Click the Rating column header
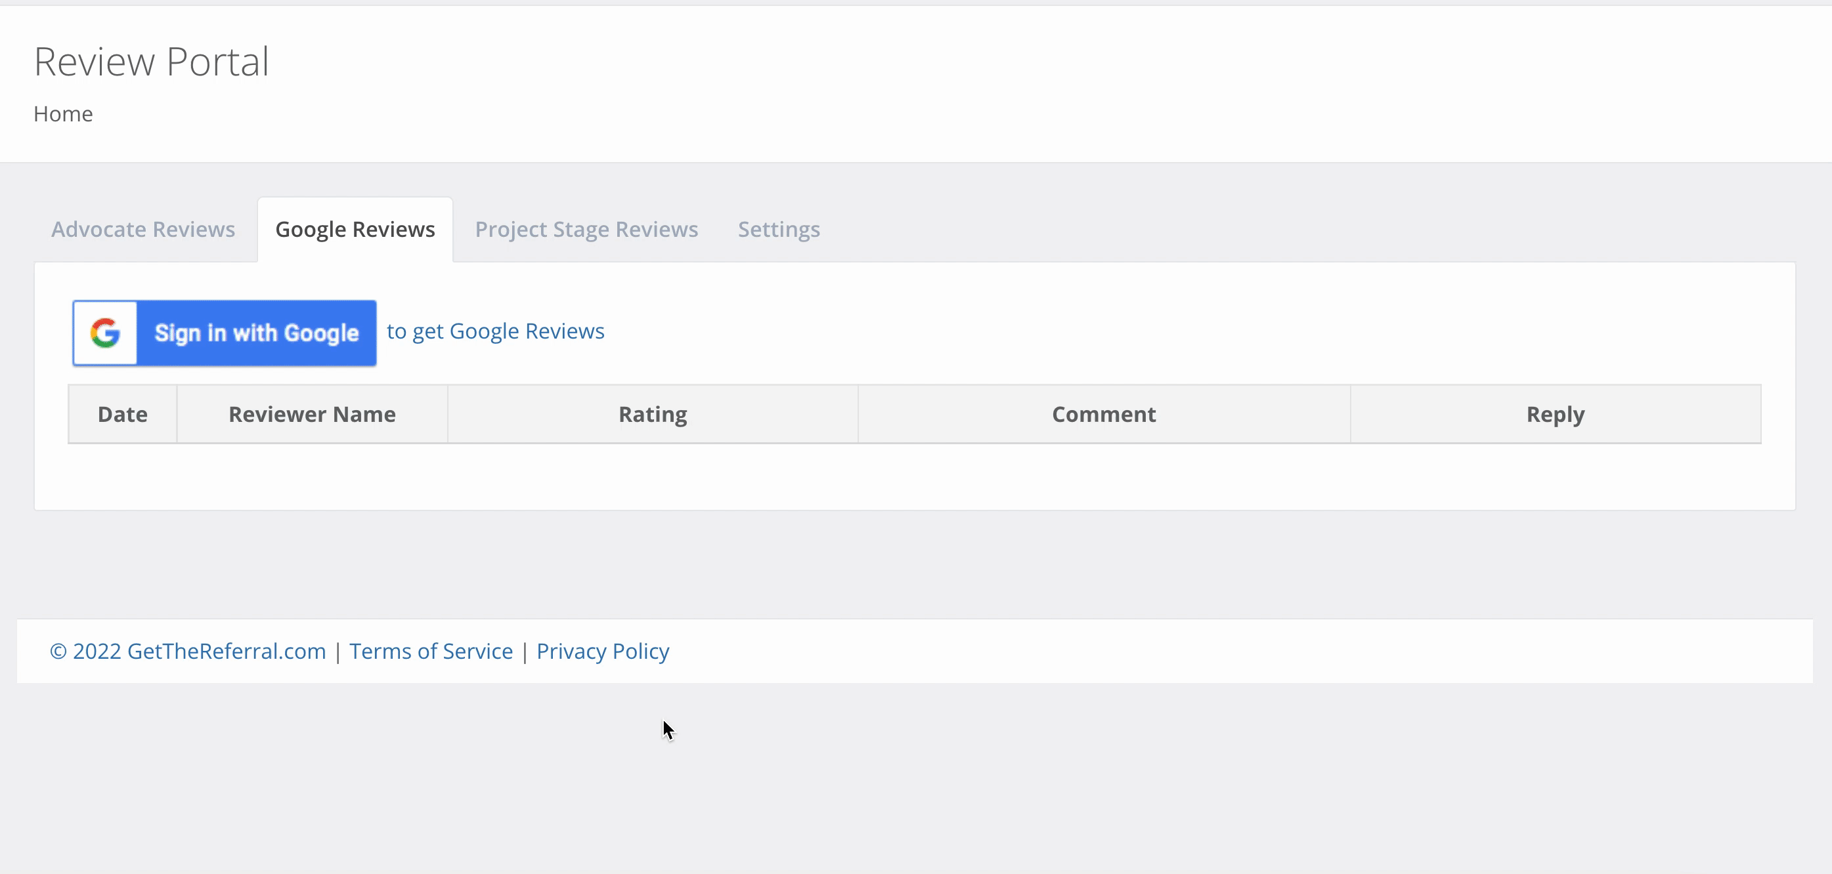 point(653,414)
